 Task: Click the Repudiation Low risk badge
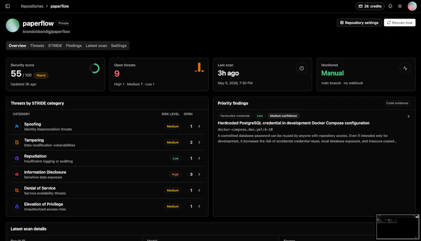176,159
